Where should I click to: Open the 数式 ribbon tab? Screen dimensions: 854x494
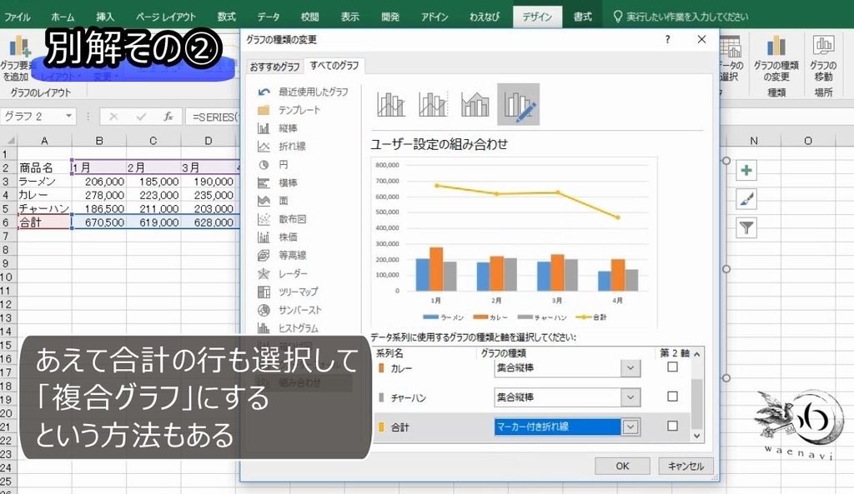click(227, 17)
